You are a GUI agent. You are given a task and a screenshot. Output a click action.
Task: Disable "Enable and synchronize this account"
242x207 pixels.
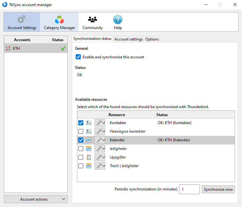[78, 57]
